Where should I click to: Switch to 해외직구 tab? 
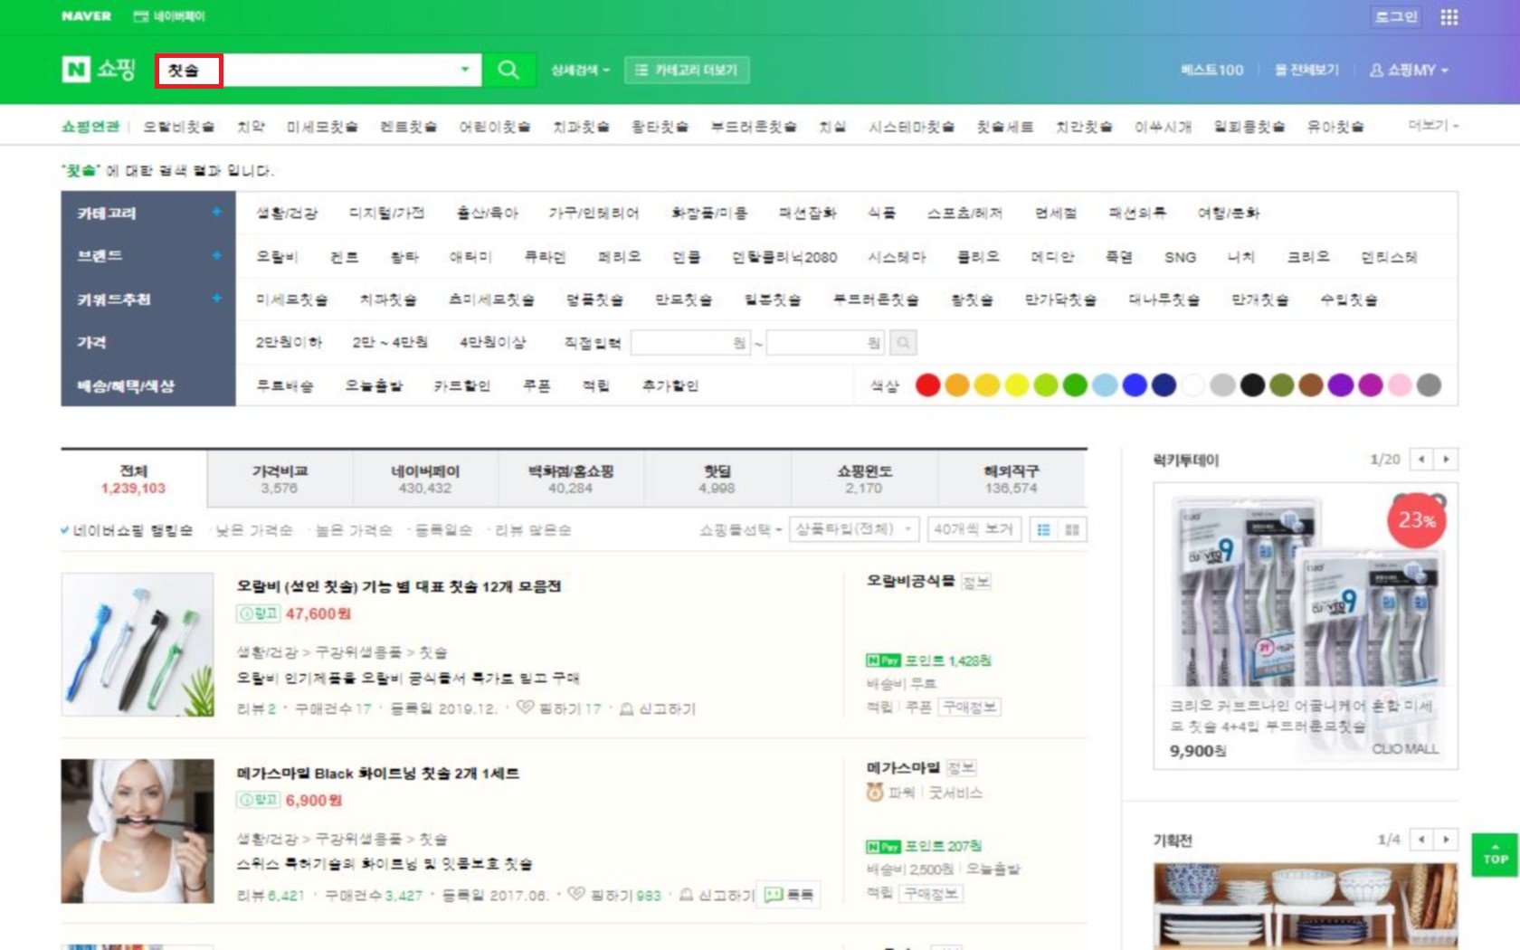point(1012,479)
